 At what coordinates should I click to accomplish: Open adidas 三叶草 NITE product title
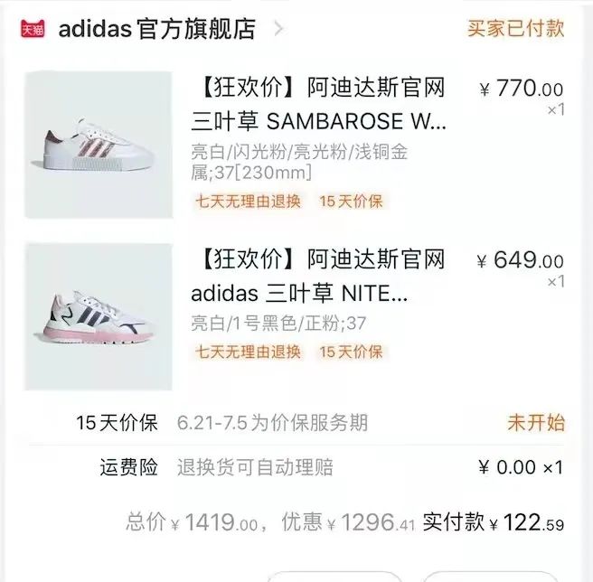pos(318,277)
